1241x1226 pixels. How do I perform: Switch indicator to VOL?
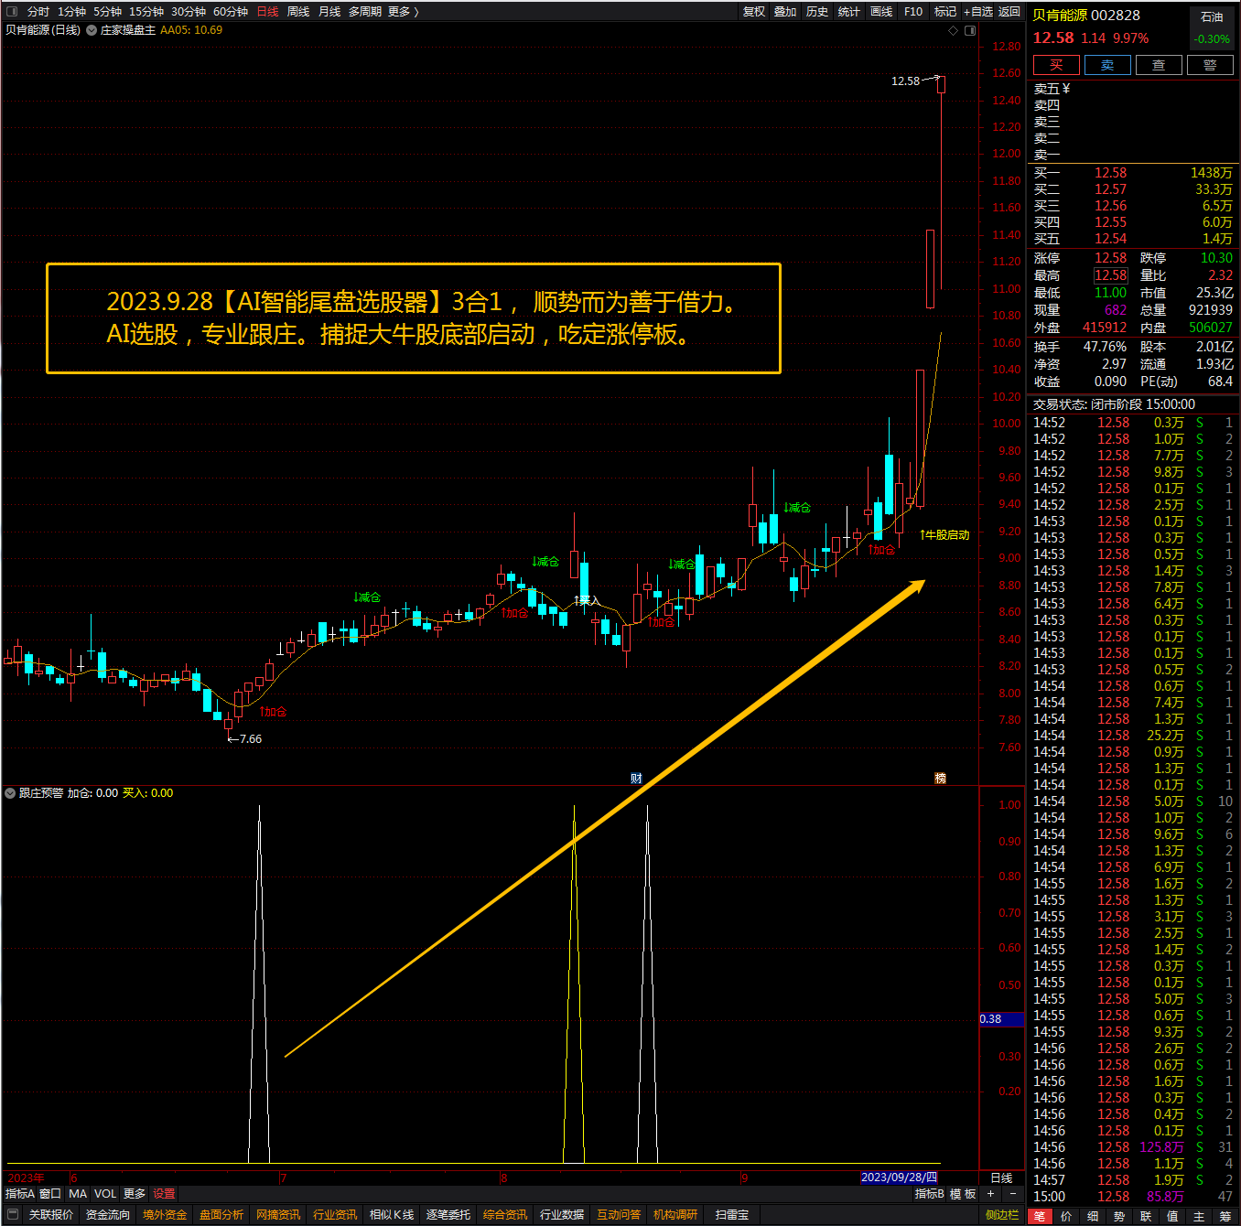tap(105, 1194)
